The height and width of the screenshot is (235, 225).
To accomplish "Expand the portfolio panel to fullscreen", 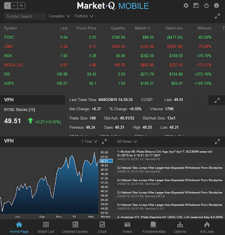I will click(x=217, y=16).
